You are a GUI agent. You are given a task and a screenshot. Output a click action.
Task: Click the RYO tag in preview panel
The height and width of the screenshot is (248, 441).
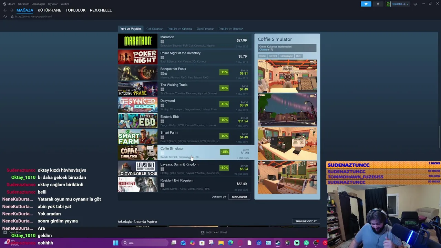298,56
